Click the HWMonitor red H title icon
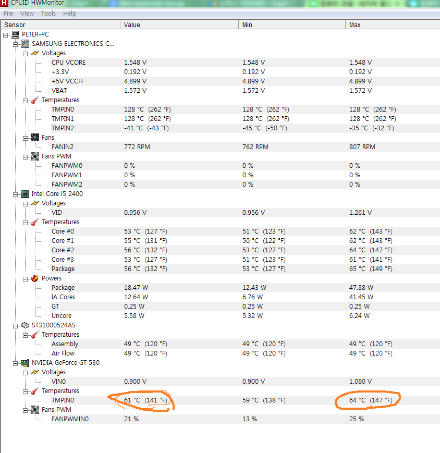Image resolution: width=440 pixels, height=453 pixels. (x=4, y=3)
